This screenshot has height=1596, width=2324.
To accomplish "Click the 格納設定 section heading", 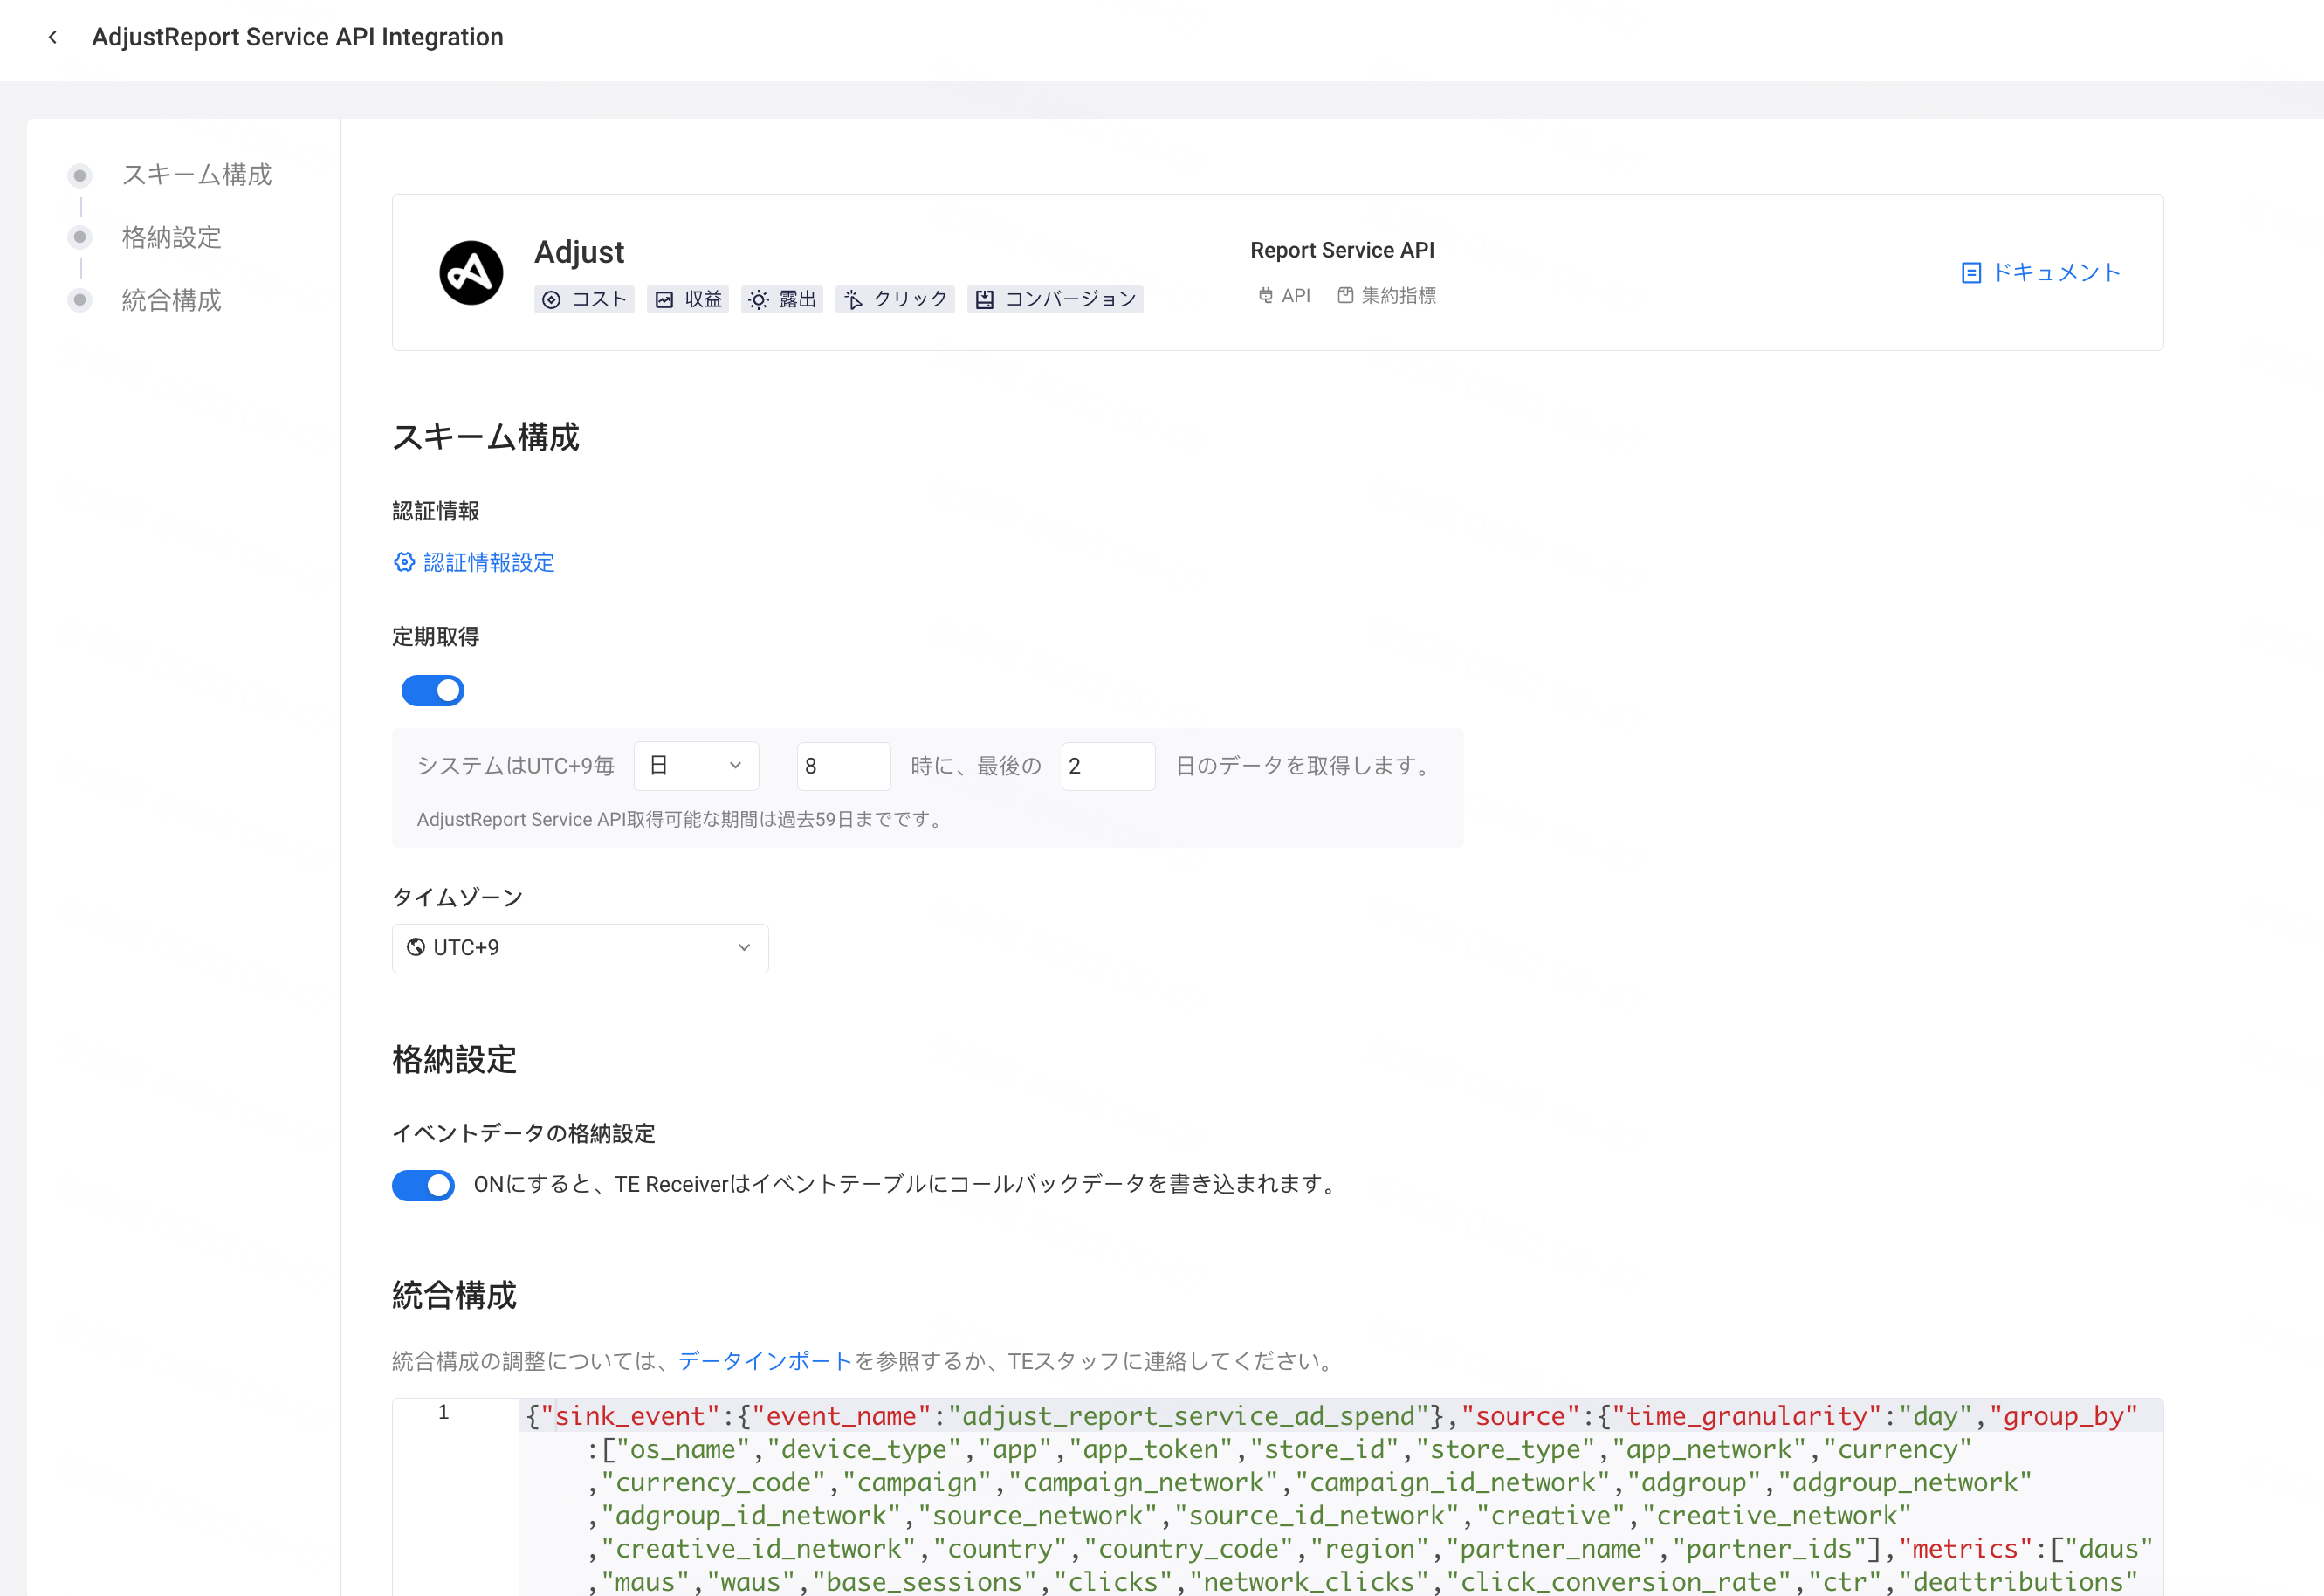I will [454, 1059].
